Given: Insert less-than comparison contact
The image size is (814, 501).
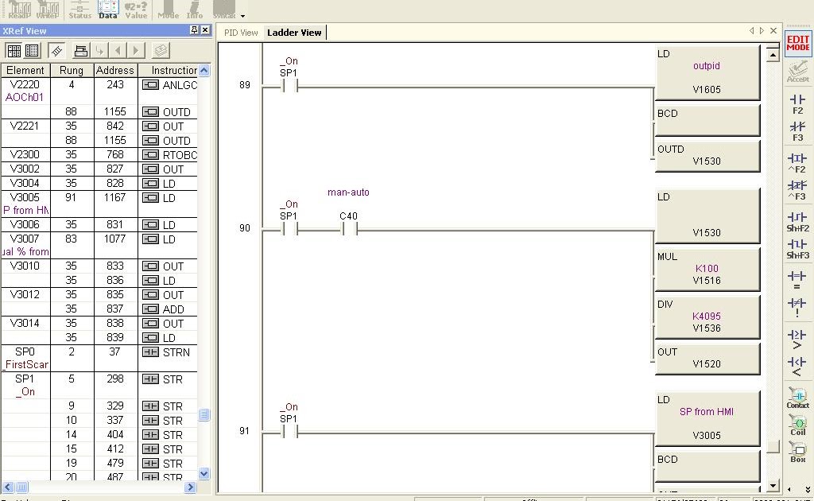Looking at the screenshot, I should coord(797,366).
